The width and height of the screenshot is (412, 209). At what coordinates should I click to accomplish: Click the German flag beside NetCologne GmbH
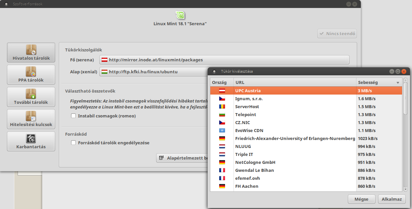point(222,162)
